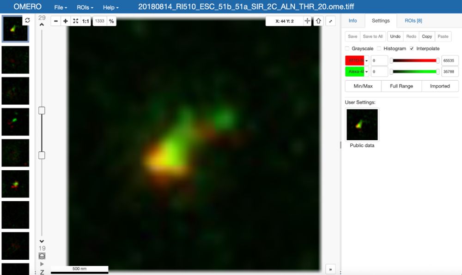This screenshot has height=275, width=462.
Task: Click the OMERO logo link
Action: 27,6
